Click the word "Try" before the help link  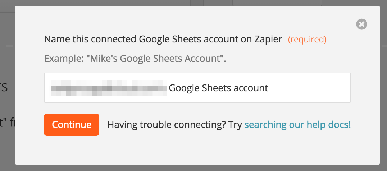point(236,125)
